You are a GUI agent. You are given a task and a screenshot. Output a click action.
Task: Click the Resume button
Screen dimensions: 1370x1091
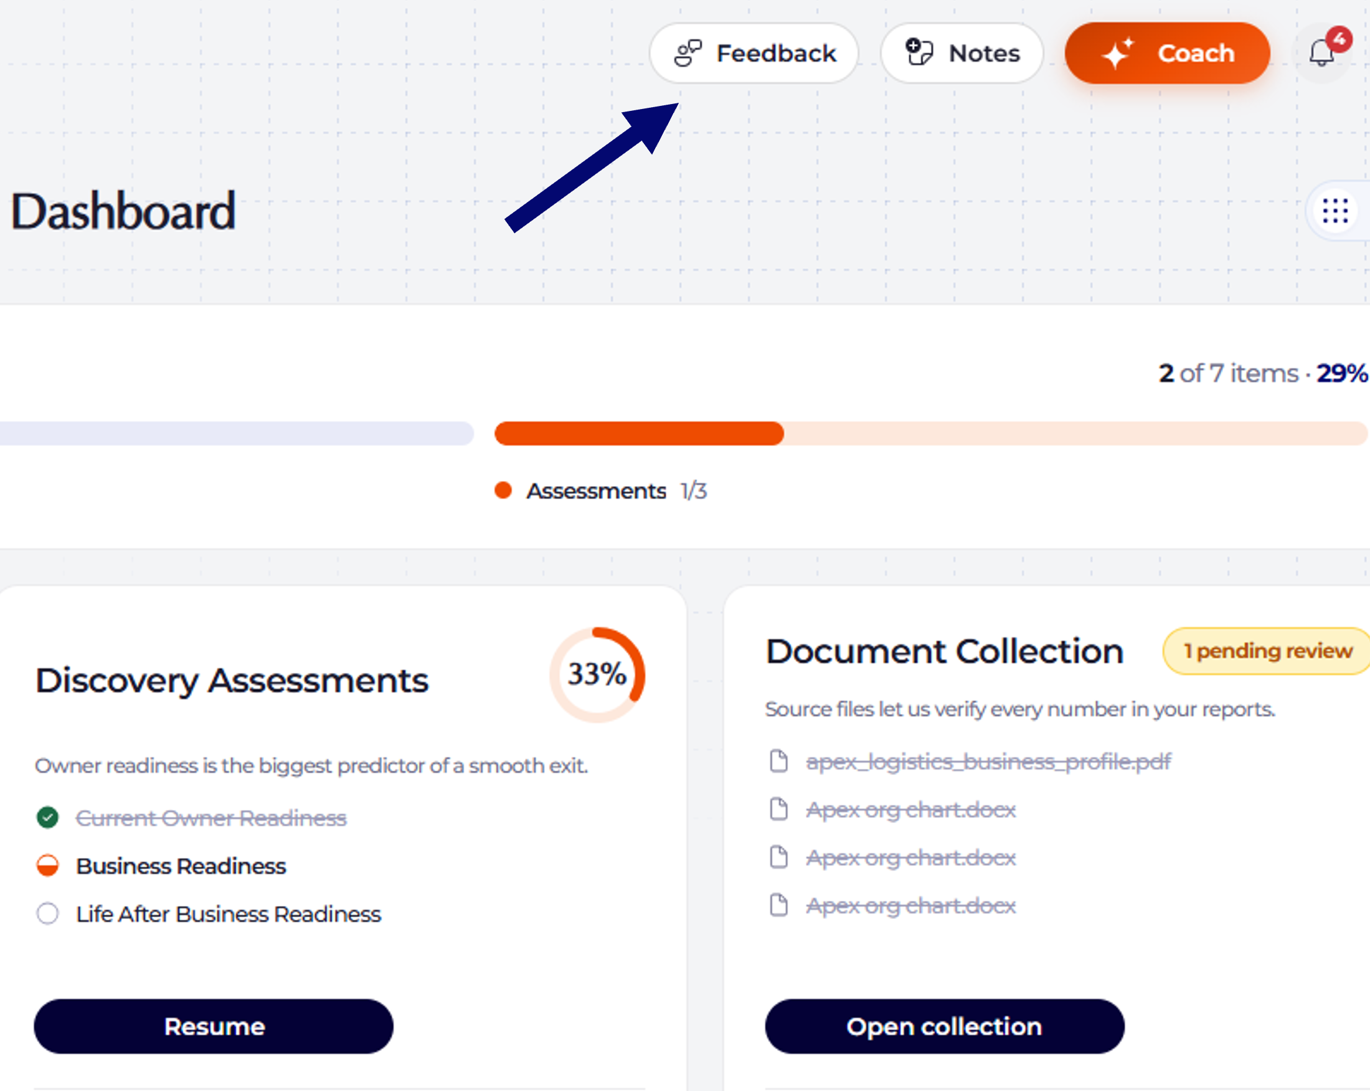214,1026
